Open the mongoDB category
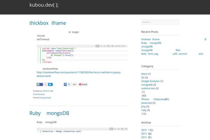 click(x=147, y=85)
